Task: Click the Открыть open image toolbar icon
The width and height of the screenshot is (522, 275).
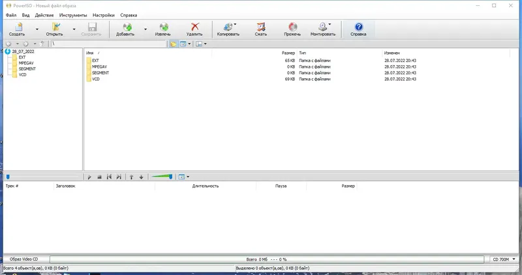Action: tap(55, 27)
